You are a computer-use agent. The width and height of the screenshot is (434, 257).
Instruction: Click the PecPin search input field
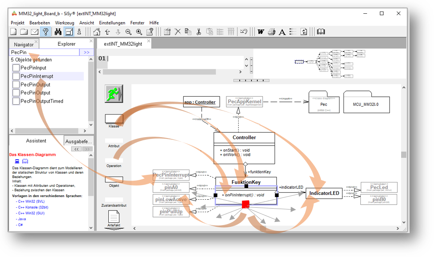[44, 52]
